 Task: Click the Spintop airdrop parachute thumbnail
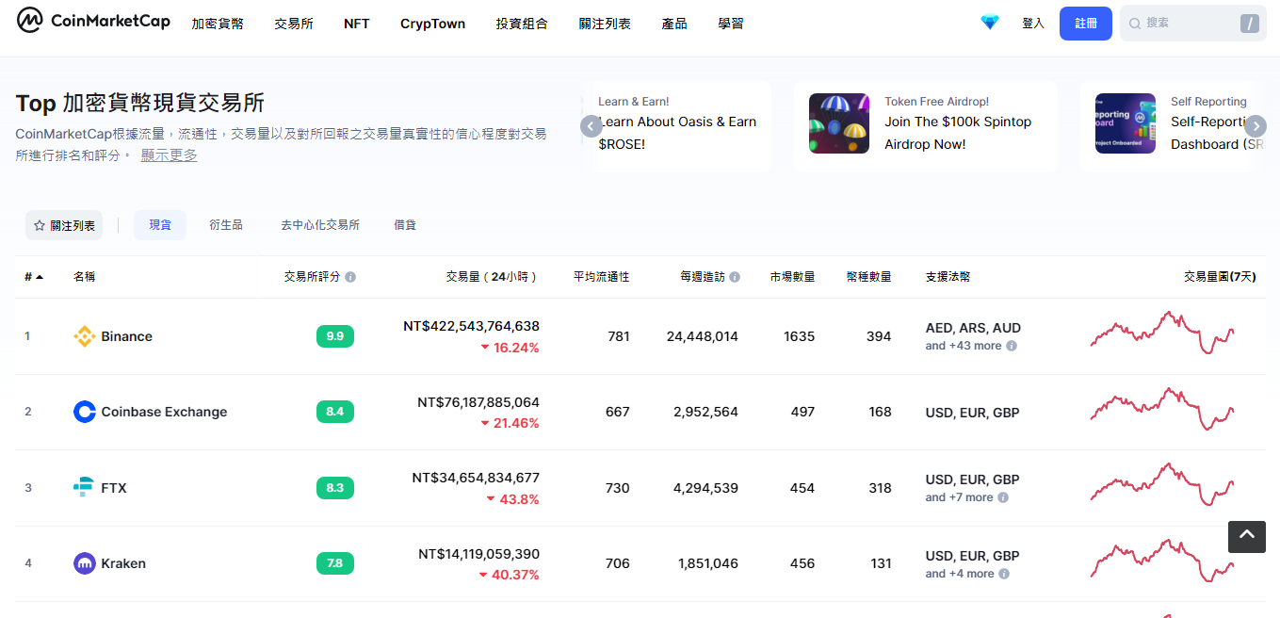(x=839, y=123)
